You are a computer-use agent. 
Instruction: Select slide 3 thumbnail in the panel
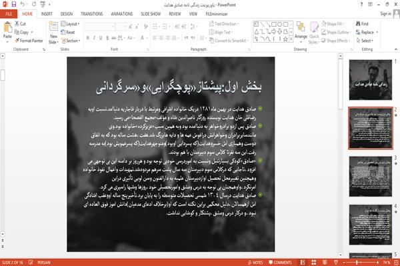[x=371, y=176]
